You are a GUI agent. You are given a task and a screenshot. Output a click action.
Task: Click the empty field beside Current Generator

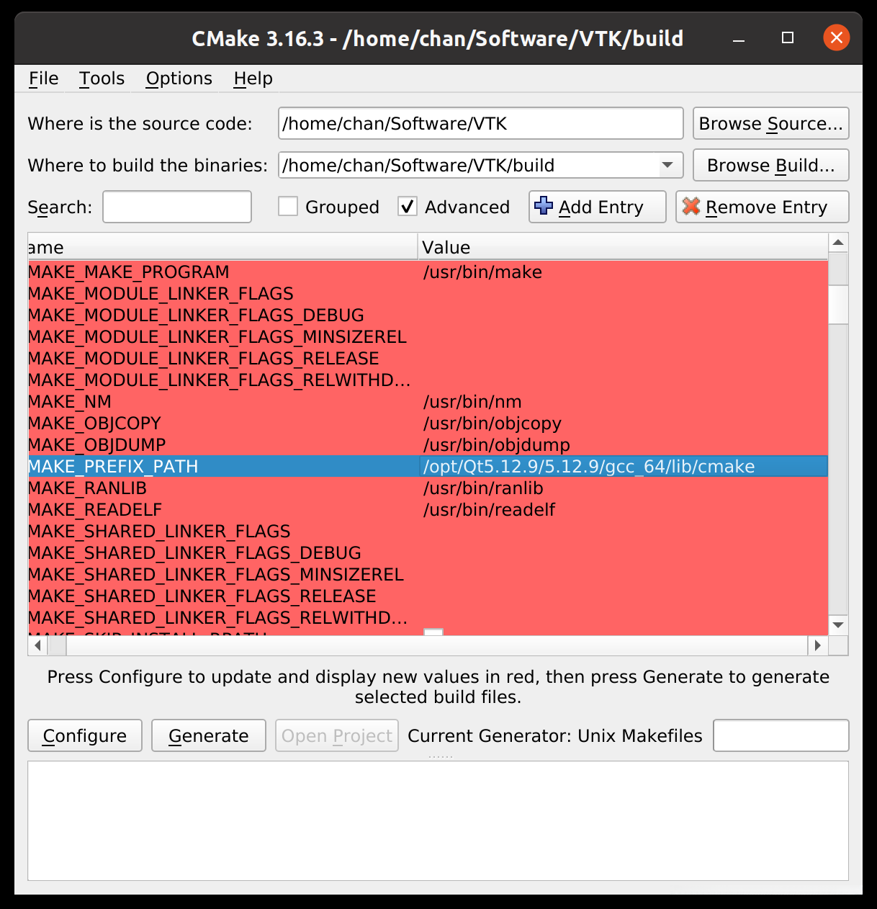[781, 735]
